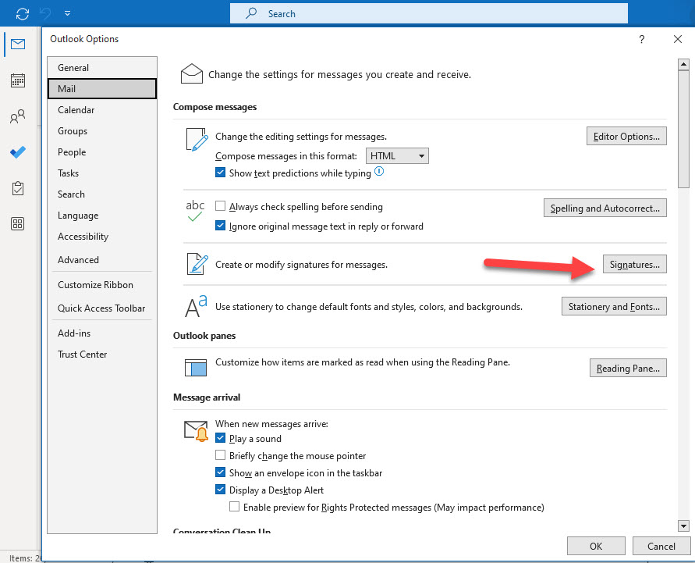Click the Help question mark button
This screenshot has width=695, height=563.
pyautogui.click(x=641, y=39)
